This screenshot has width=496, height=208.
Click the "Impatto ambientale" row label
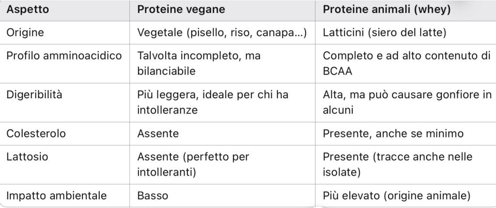click(x=56, y=195)
